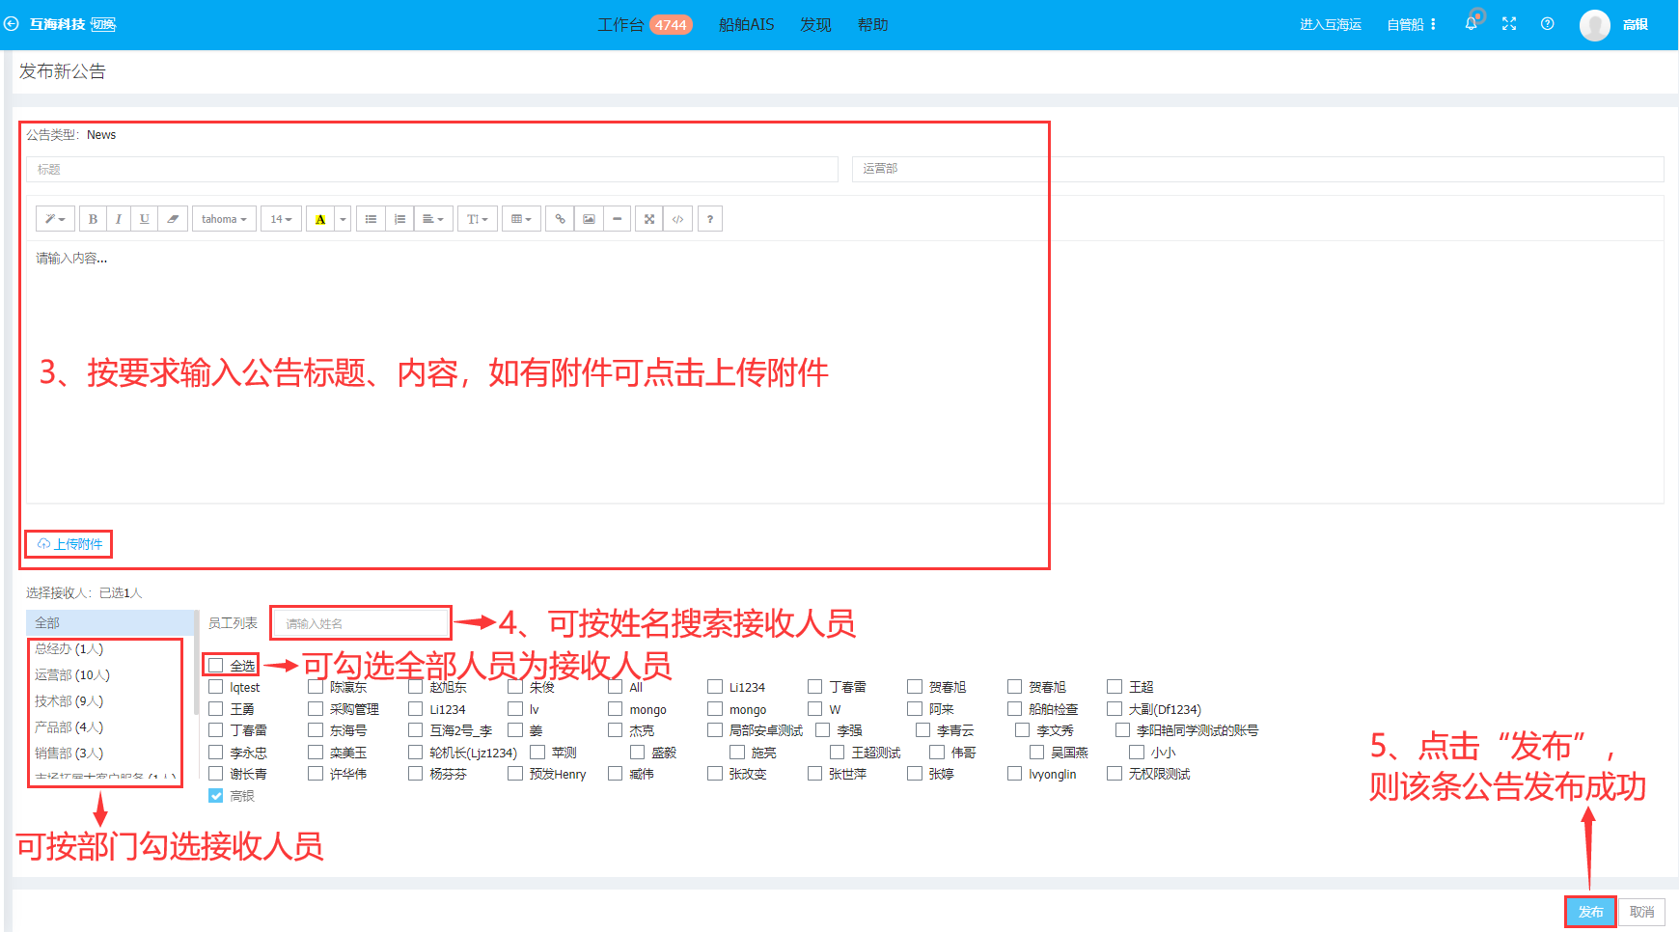The width and height of the screenshot is (1679, 932).
Task: Click the 运营部 department input field
Action: [1258, 169]
